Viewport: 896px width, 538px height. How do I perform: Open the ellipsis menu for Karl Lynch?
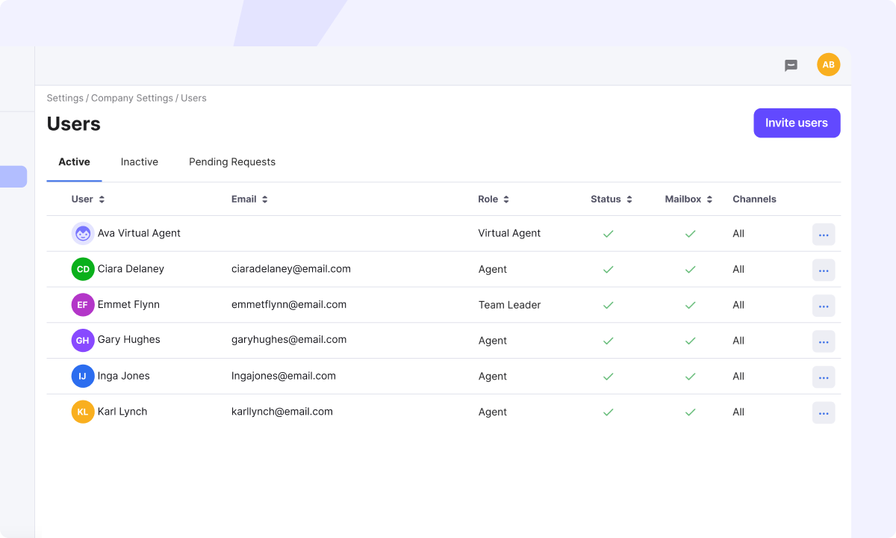(824, 412)
